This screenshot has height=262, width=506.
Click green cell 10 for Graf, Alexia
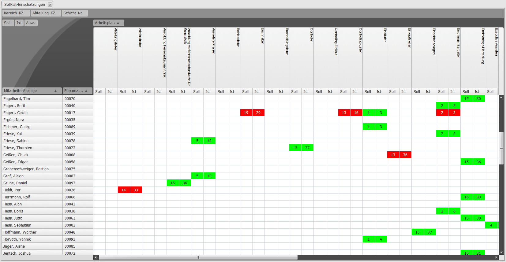[x=209, y=176]
